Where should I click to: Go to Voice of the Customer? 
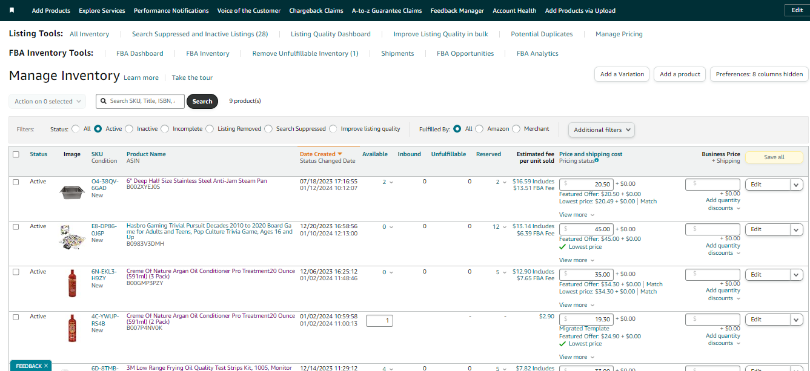tap(249, 10)
